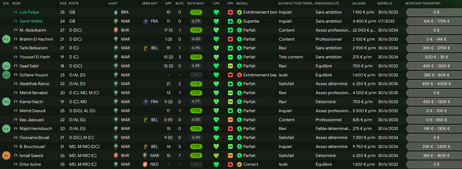Click the Netherlands badge in Driss Issine's row
Screen dimensions: 462x169
[145, 164]
